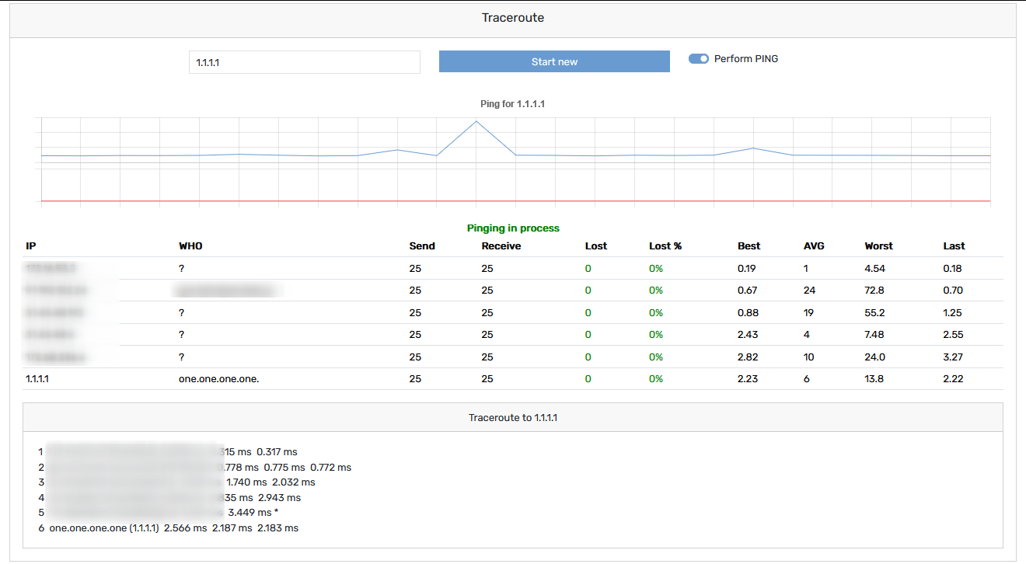Click the Worst column header

point(879,245)
